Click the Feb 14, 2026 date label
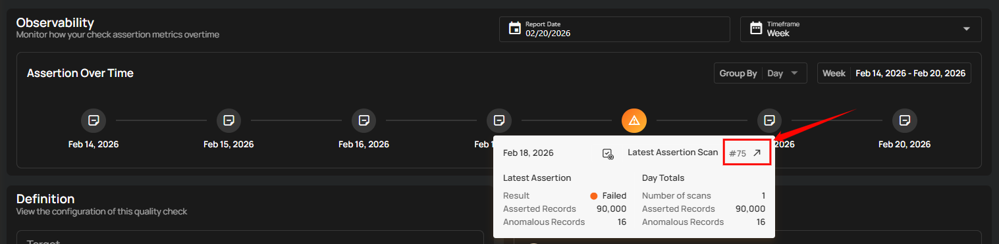Image resolution: width=999 pixels, height=244 pixels. (x=94, y=144)
